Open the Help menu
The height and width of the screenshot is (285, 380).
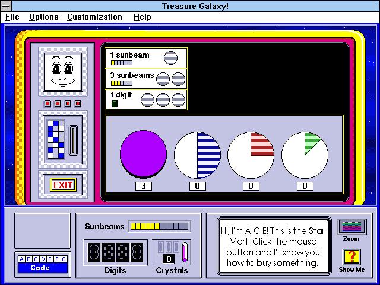[x=142, y=17]
